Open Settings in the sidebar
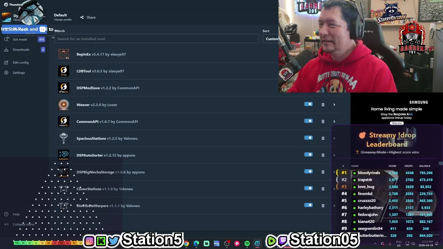Screen dimensions: 443x249 click(19, 73)
